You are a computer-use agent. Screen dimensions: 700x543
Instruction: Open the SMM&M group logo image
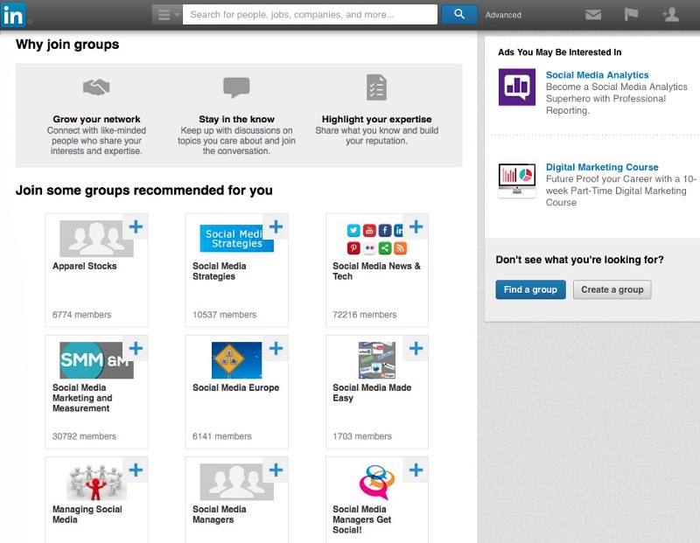[96, 360]
